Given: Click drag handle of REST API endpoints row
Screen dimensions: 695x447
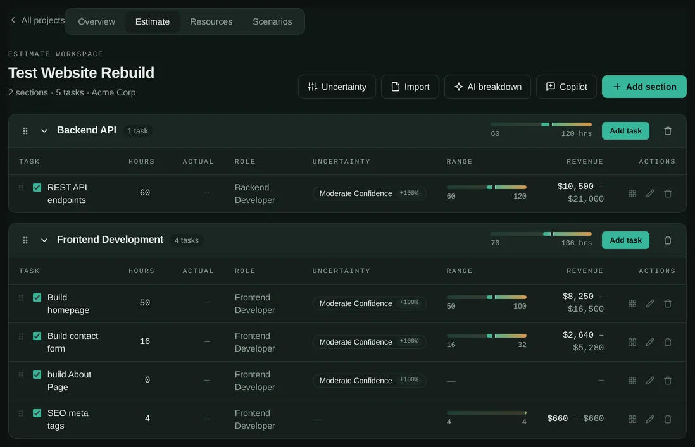Looking at the screenshot, I should [x=21, y=188].
